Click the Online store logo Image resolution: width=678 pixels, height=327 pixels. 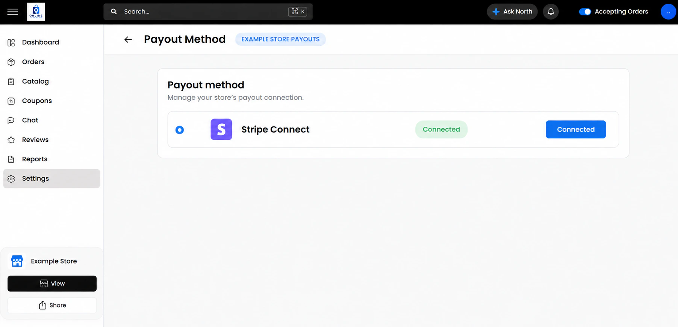tap(36, 12)
